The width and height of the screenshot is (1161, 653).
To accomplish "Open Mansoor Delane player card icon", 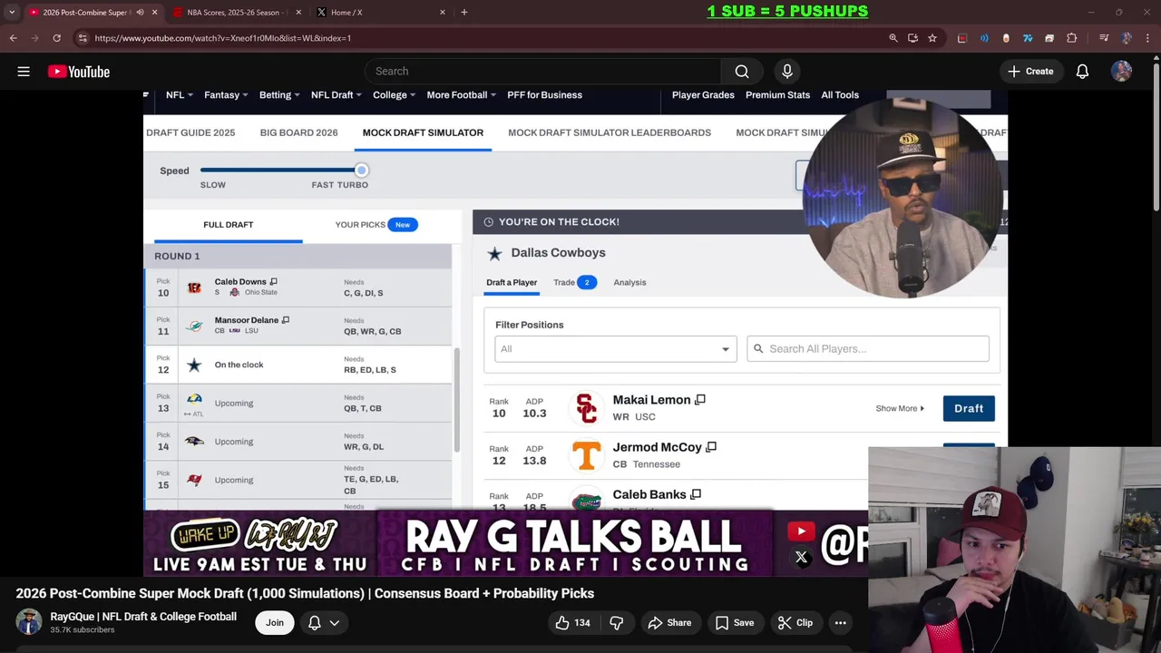I will pyautogui.click(x=285, y=320).
